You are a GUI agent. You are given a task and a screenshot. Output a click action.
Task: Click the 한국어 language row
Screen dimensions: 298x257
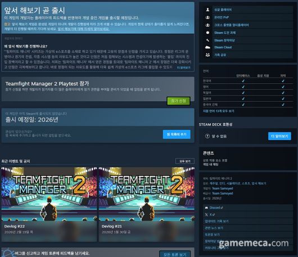(x=248, y=81)
